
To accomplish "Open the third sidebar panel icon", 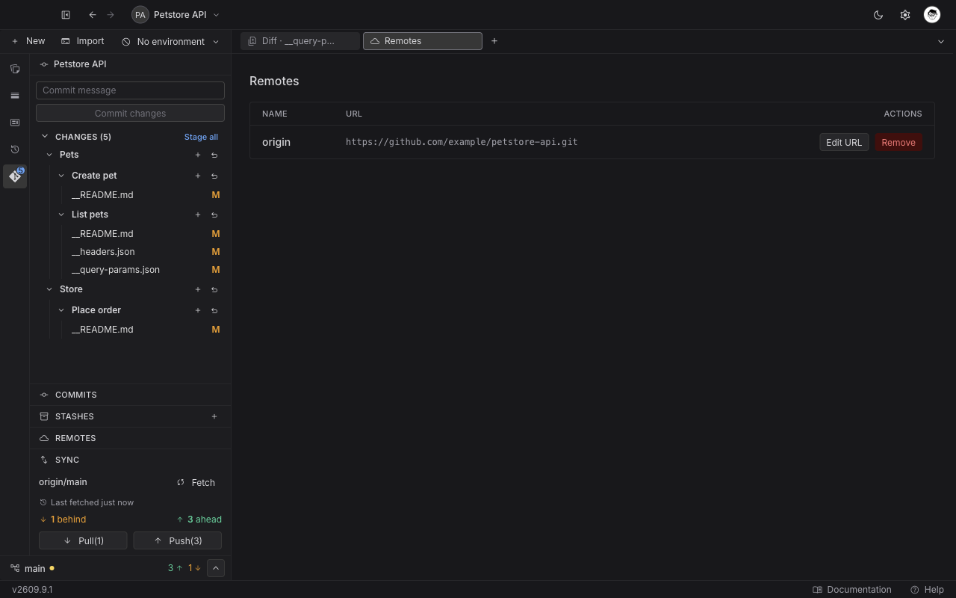I will (x=15, y=123).
